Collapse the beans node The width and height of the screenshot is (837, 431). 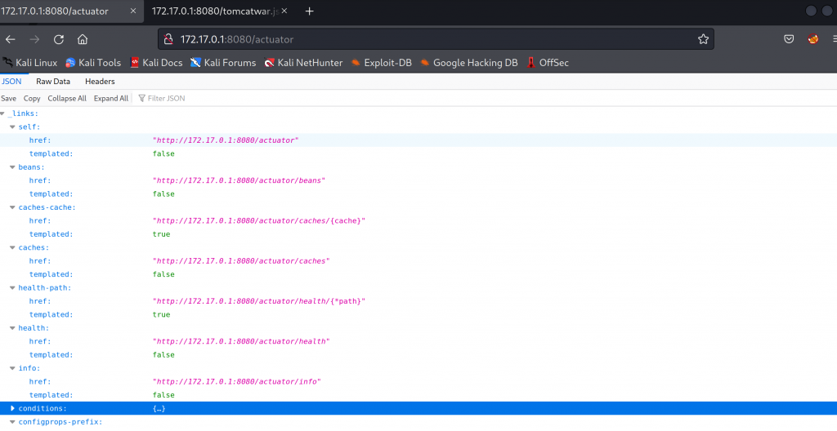(12, 167)
